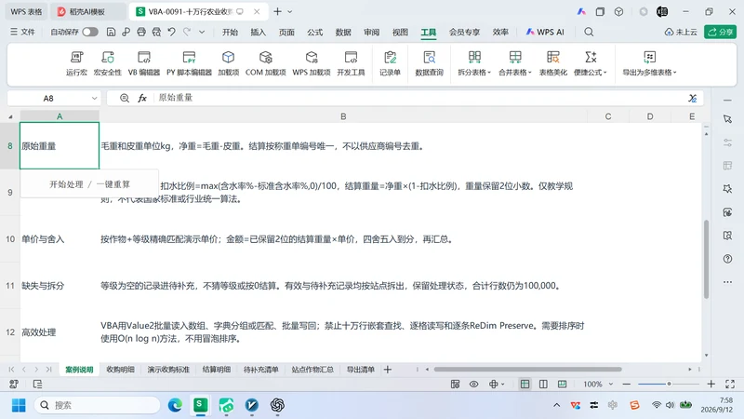Screen dimensions: 744x419
Task: Click 表格美化 beautify icon
Action: coord(552,63)
